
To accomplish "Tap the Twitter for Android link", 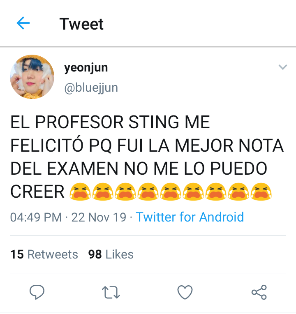I will (x=190, y=217).
